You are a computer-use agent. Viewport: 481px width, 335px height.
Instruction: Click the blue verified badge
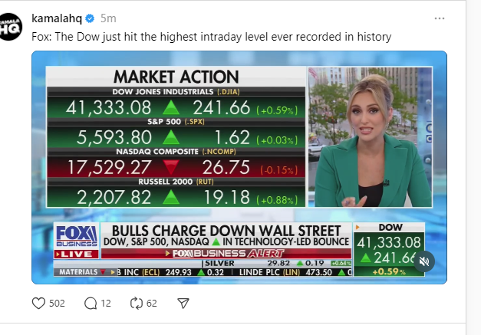pos(90,18)
